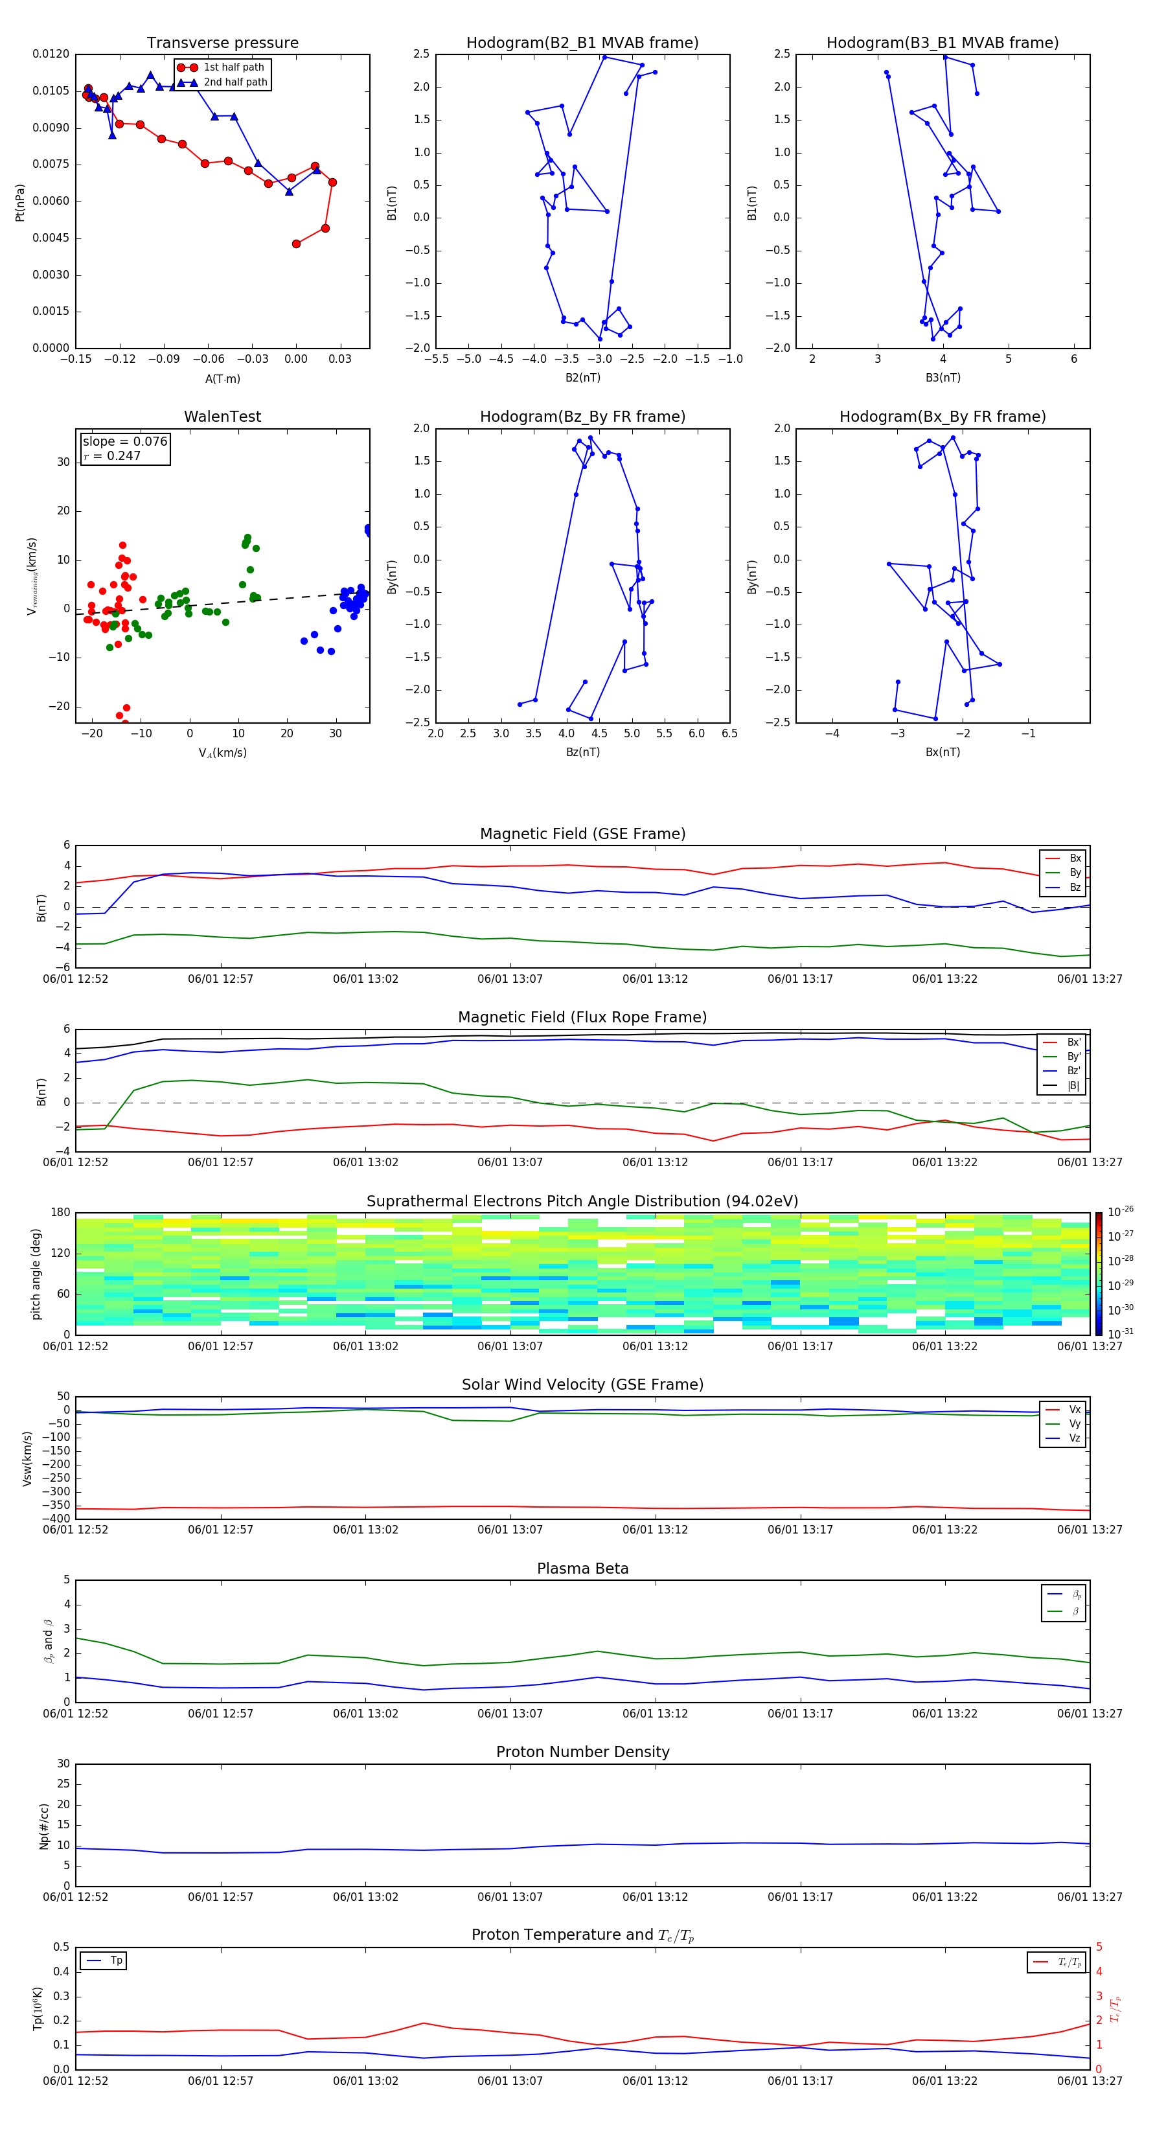
Task: Click the 'slope = 0.076' annotation
Action: 125,442
